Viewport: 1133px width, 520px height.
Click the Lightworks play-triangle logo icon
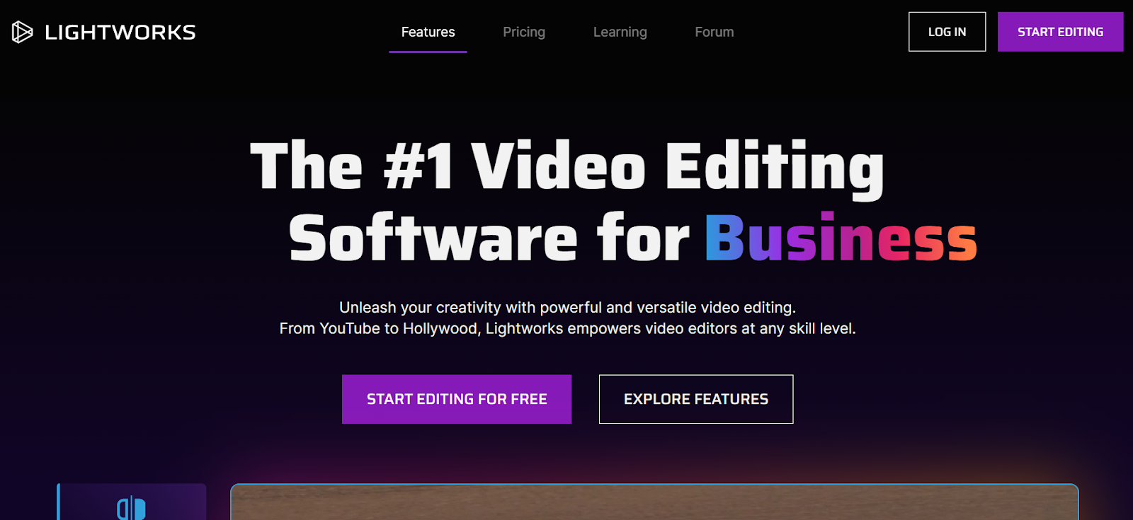coord(22,32)
